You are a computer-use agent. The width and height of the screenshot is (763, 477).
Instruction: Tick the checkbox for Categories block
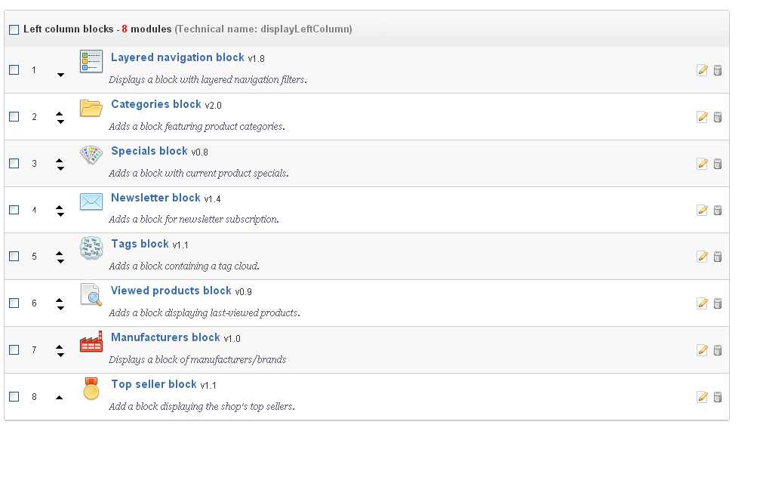click(x=14, y=117)
